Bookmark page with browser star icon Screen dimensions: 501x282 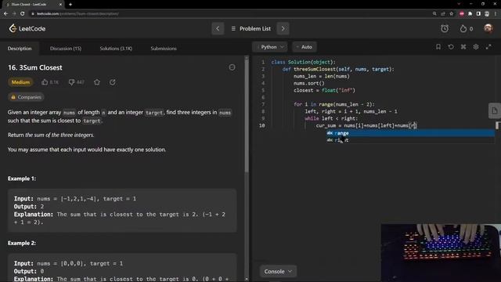452,14
